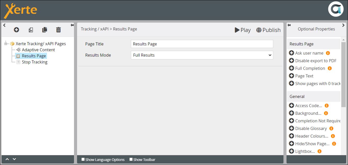The height and width of the screenshot is (165, 348).
Task: Click the duplicate page icon
Action: point(45,30)
